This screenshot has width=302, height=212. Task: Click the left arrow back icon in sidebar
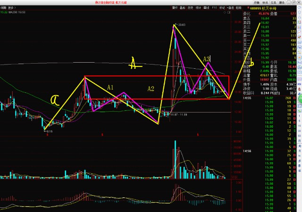click(x=300, y=8)
